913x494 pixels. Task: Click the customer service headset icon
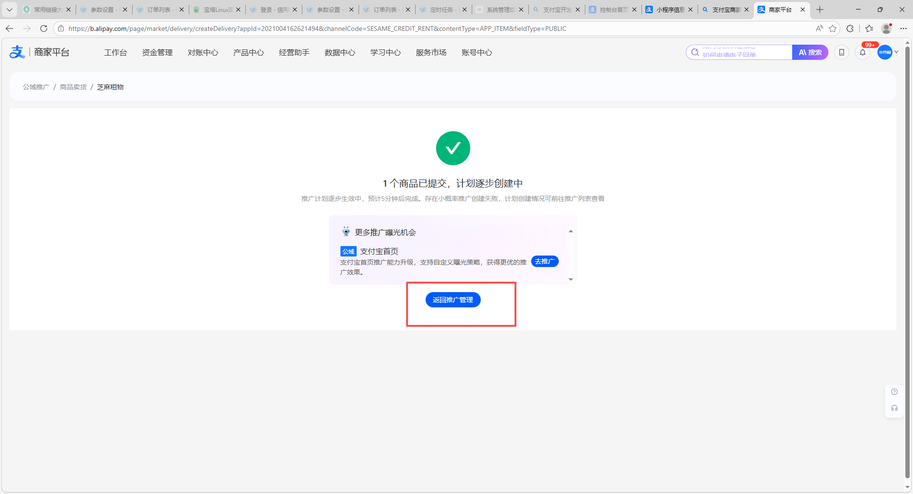point(894,408)
